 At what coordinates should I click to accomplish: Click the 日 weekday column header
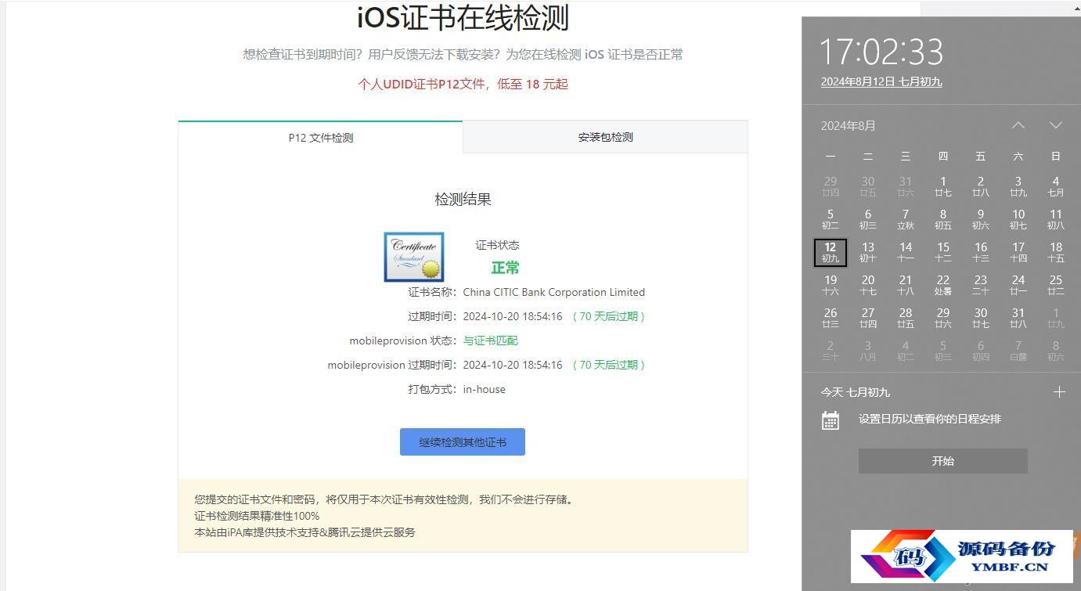[1055, 157]
